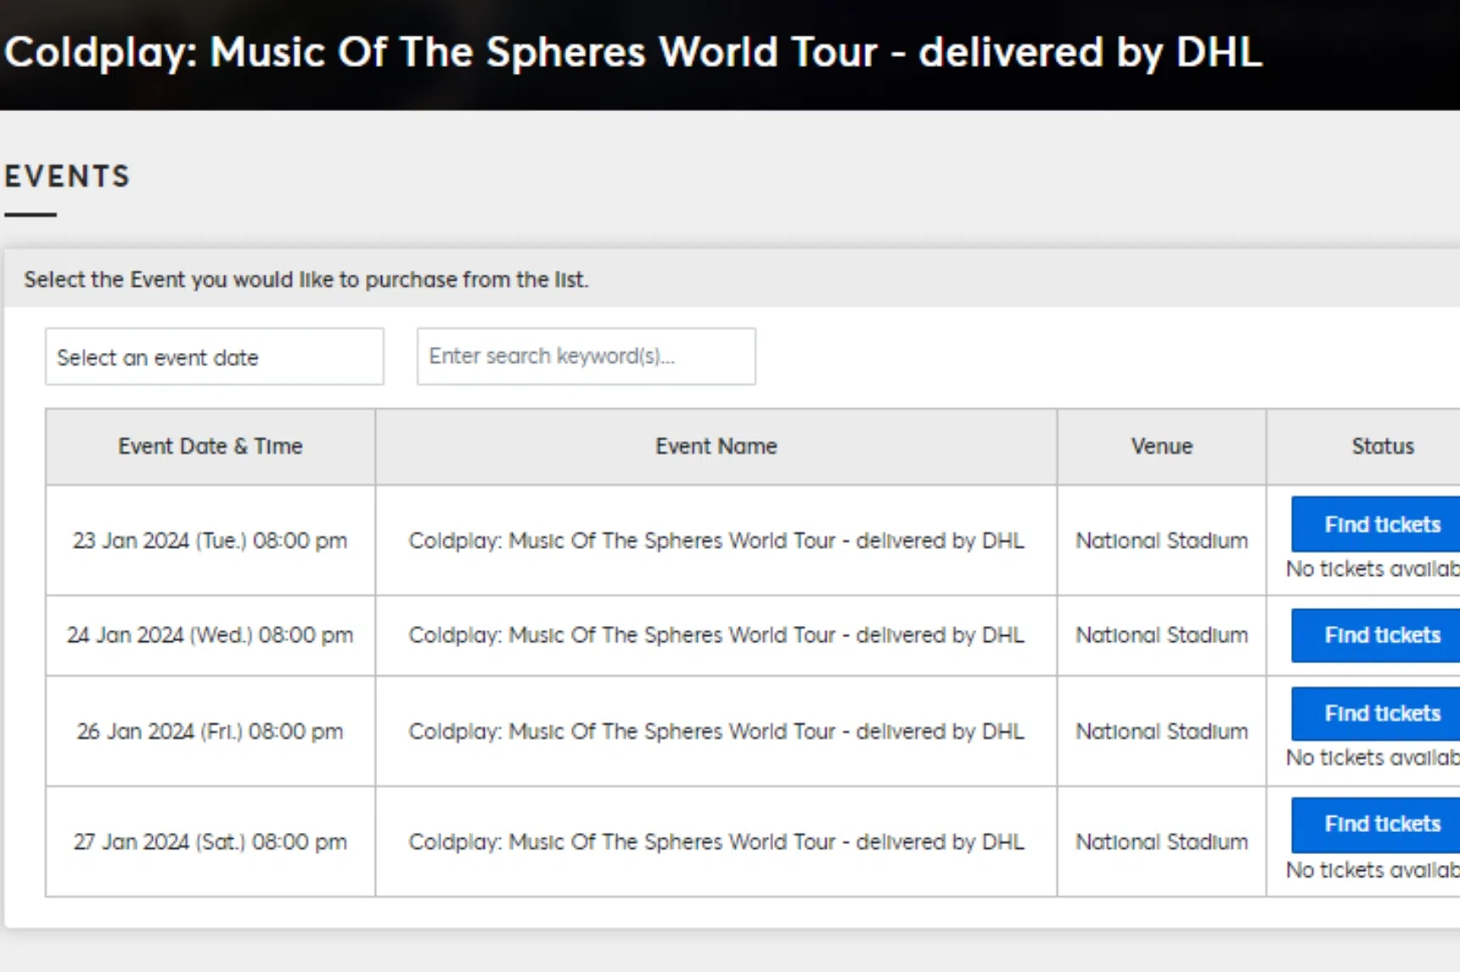The image size is (1460, 972).
Task: Click National Stadium venue in the 24 Jan row
Action: [1161, 635]
